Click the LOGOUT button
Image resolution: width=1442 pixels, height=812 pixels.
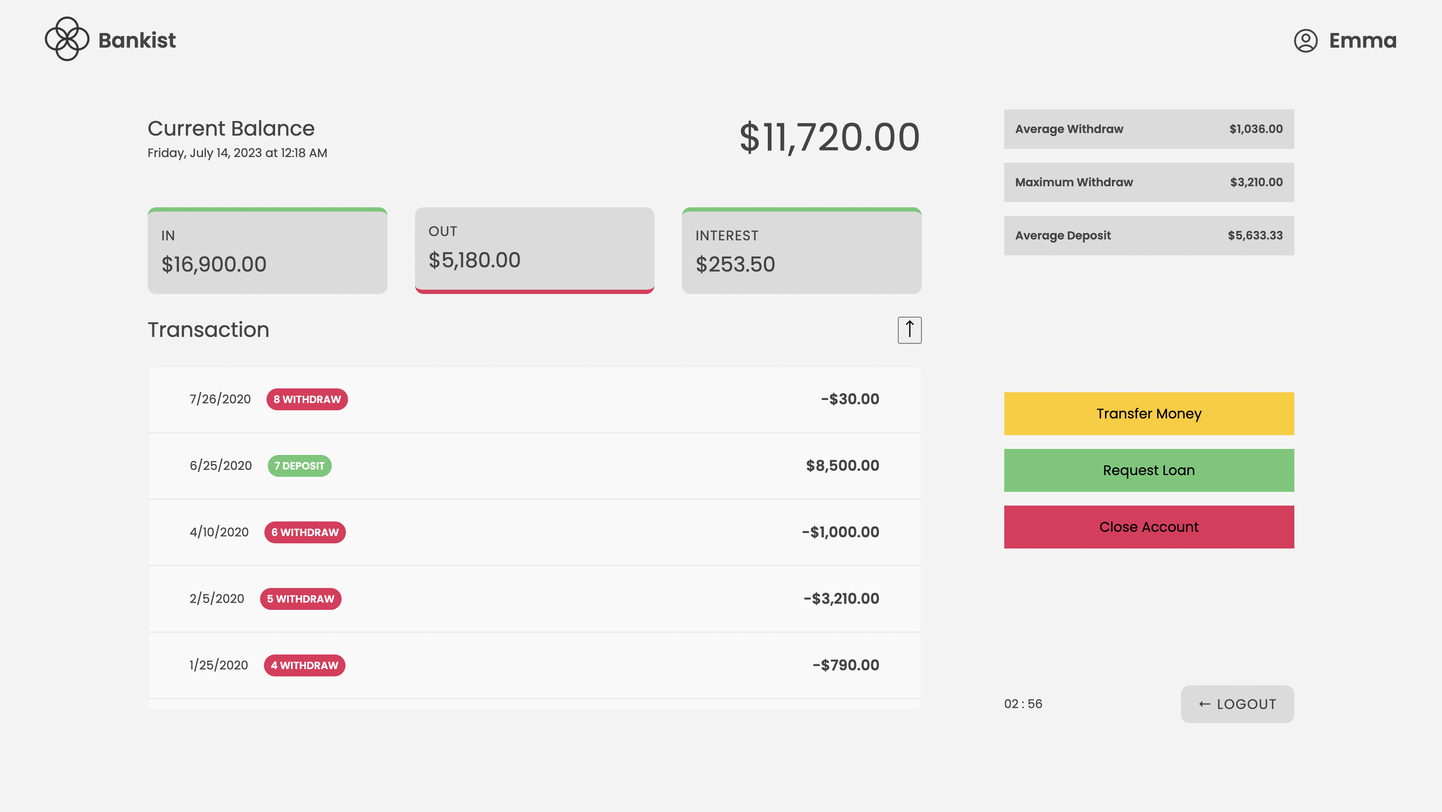1237,704
